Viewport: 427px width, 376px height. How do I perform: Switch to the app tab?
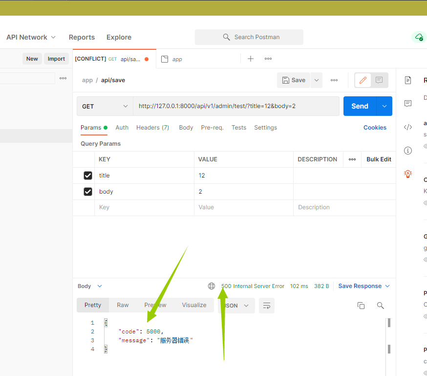(198, 59)
